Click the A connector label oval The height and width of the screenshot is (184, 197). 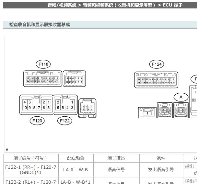click(x=181, y=97)
